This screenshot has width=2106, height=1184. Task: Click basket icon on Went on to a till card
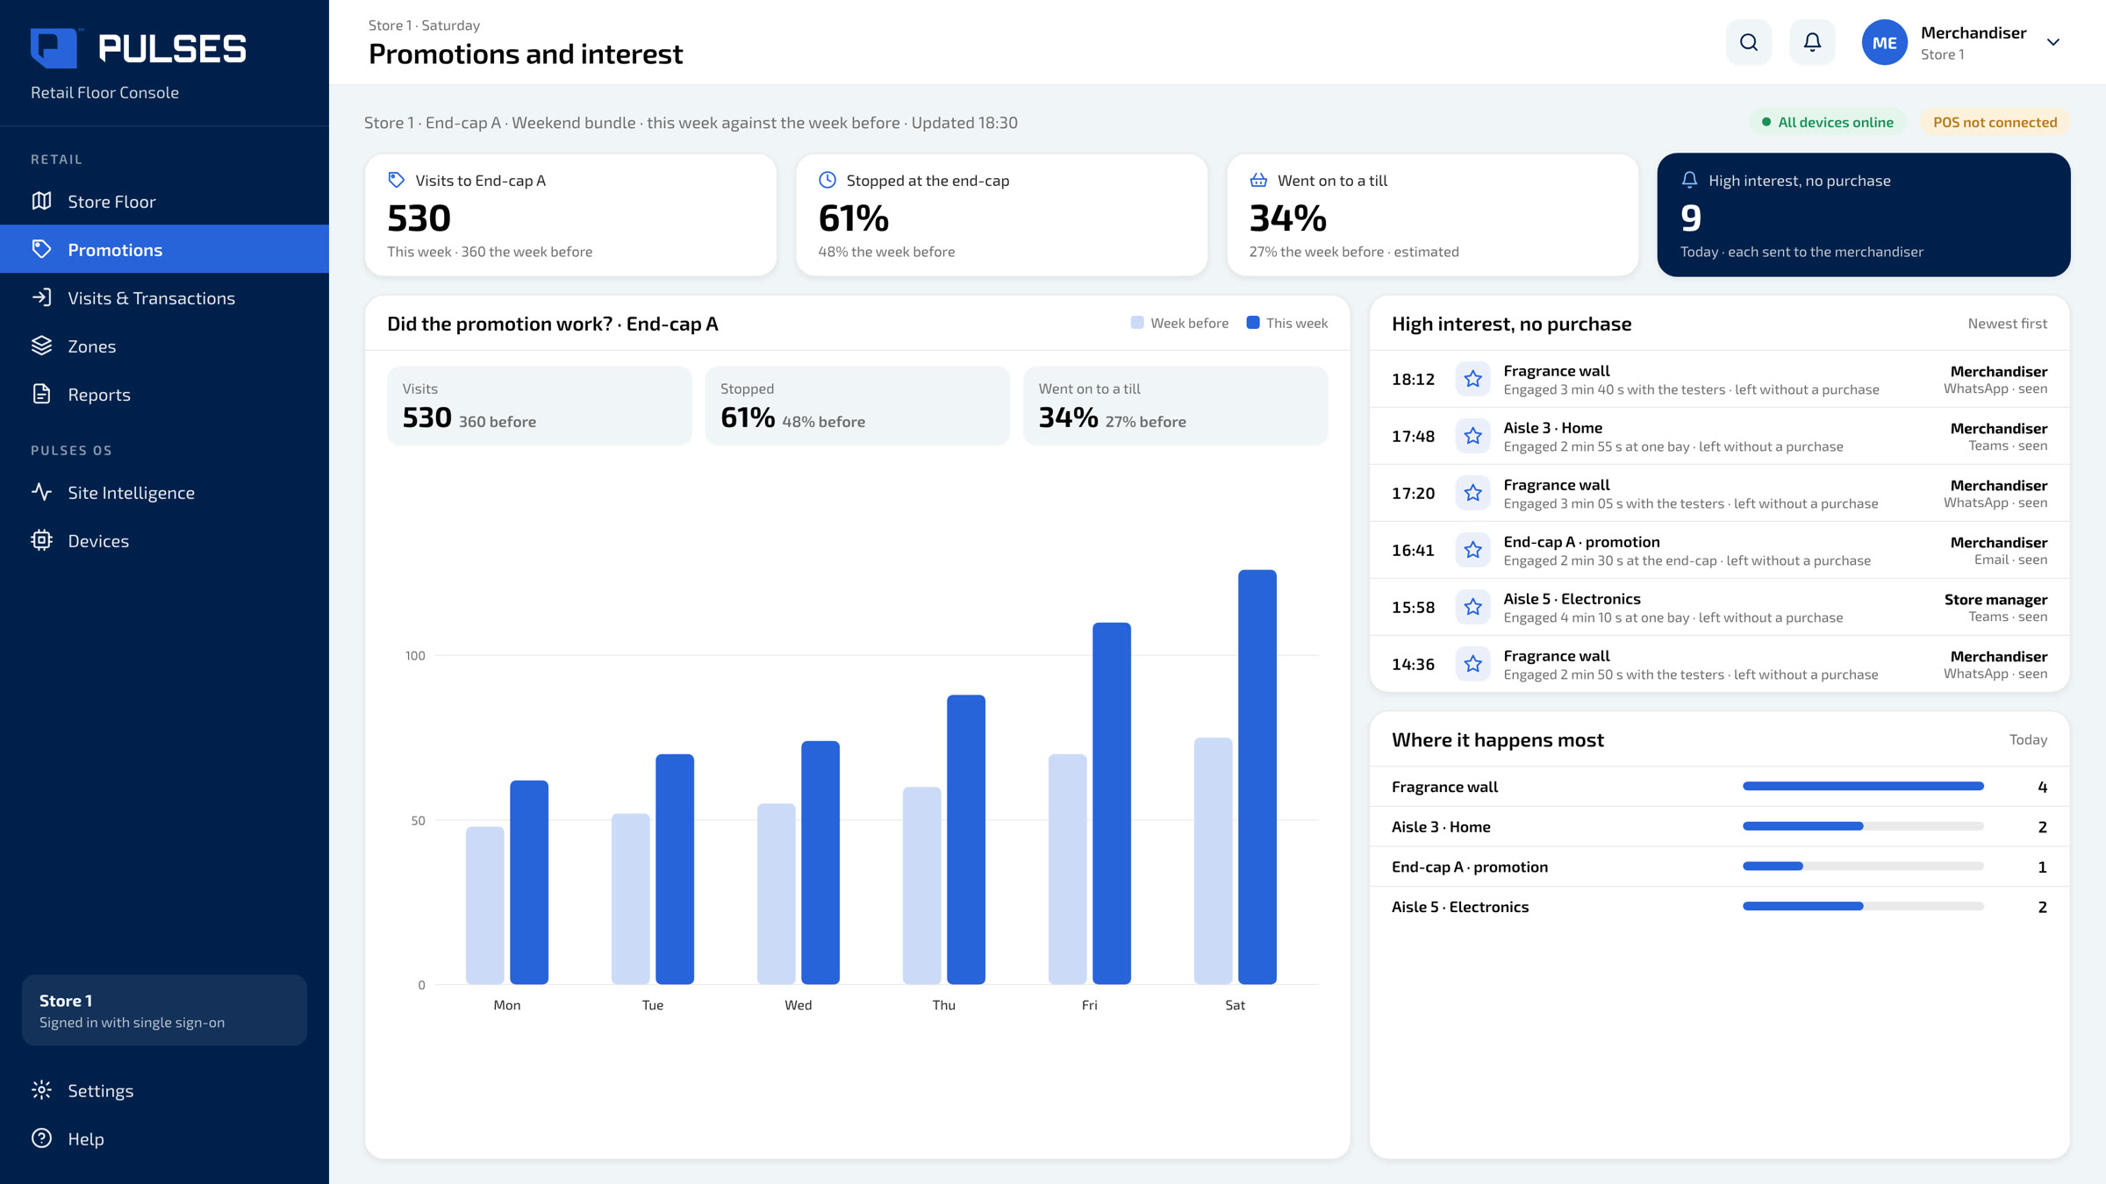1258,180
